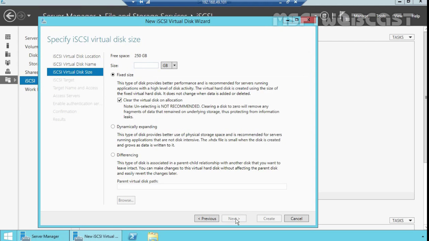
Task: Toggle Clear the virtual disk on allocation
Action: (120, 100)
